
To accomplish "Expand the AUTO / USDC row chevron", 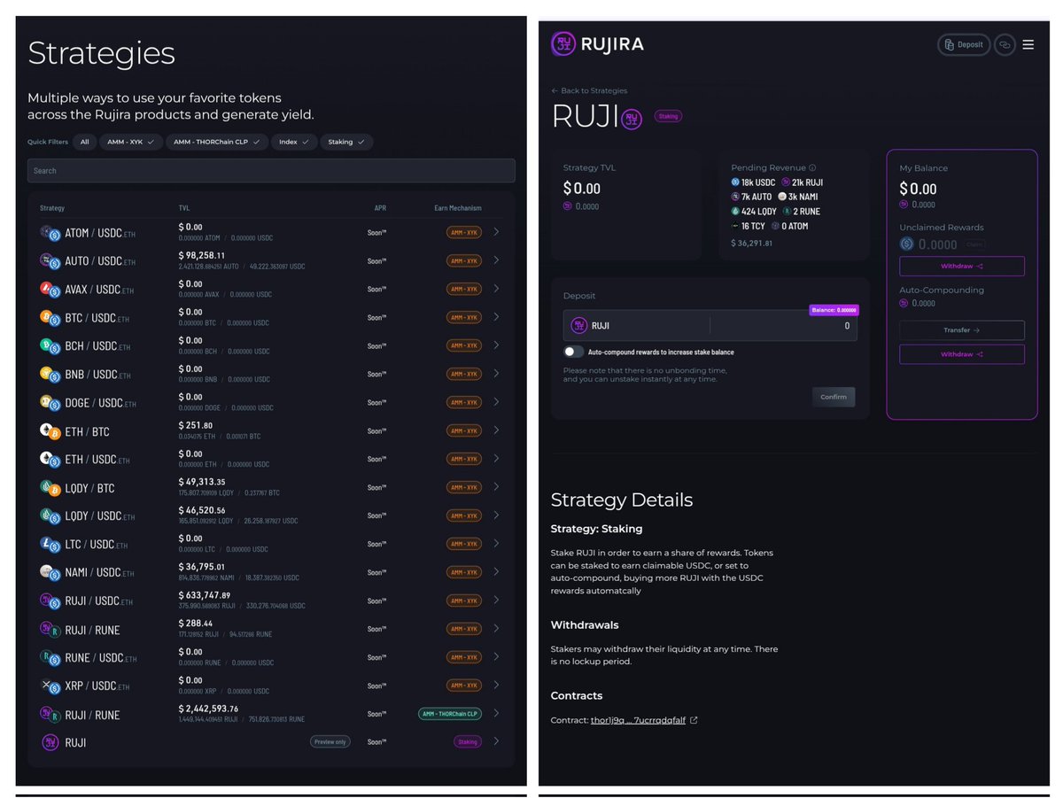I will tap(496, 260).
